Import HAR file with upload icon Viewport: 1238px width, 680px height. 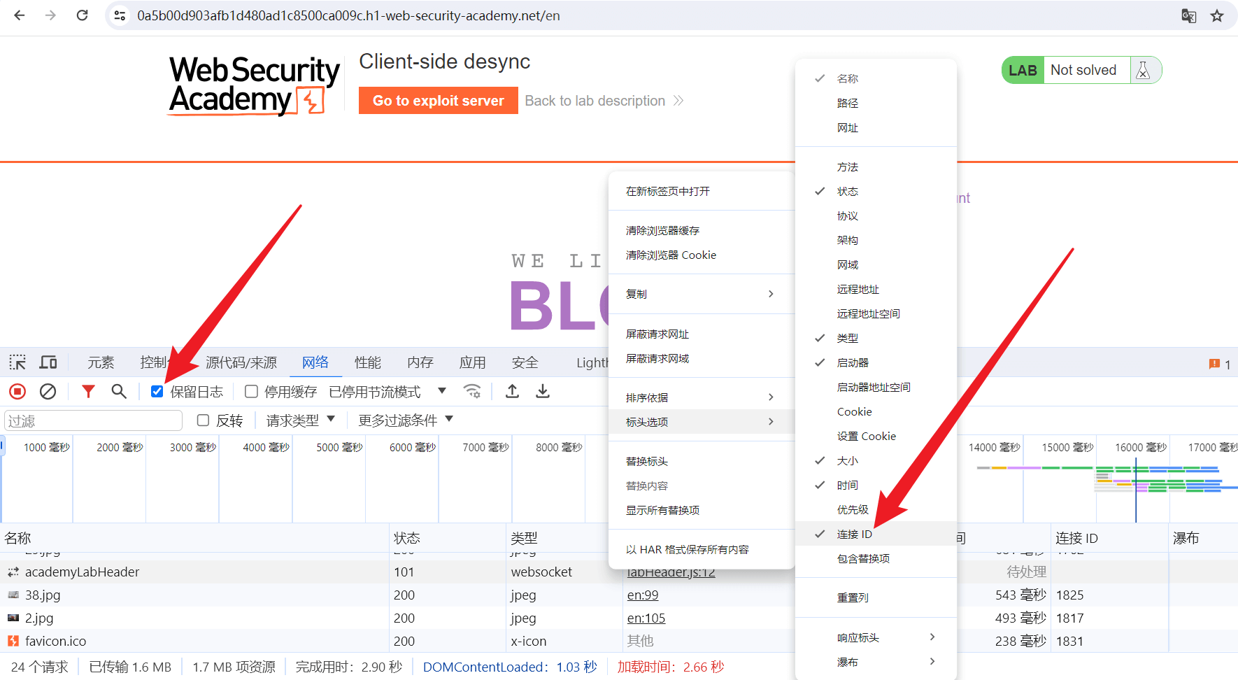click(x=512, y=392)
